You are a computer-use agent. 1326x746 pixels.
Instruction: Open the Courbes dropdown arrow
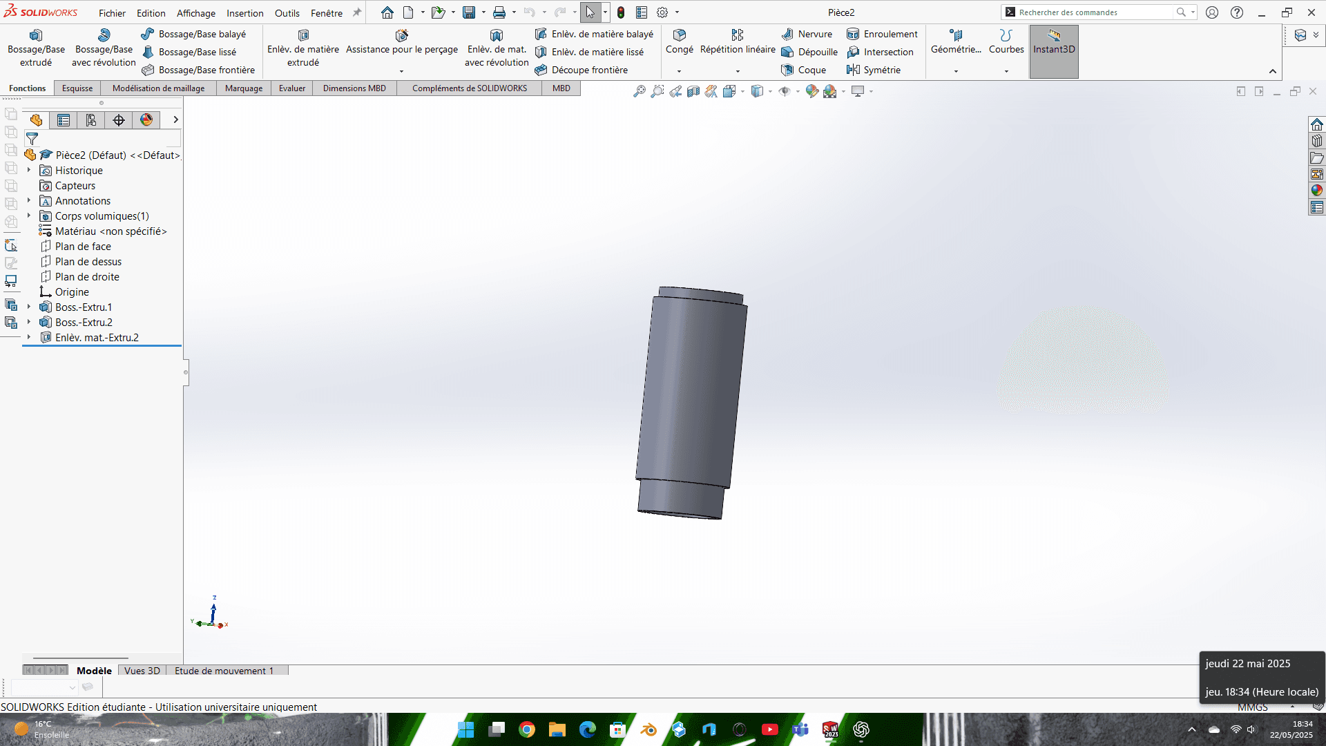click(x=1006, y=71)
